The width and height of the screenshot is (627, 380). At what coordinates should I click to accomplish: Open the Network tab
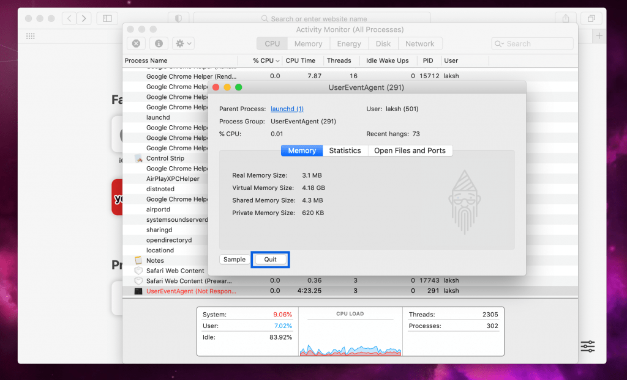420,44
